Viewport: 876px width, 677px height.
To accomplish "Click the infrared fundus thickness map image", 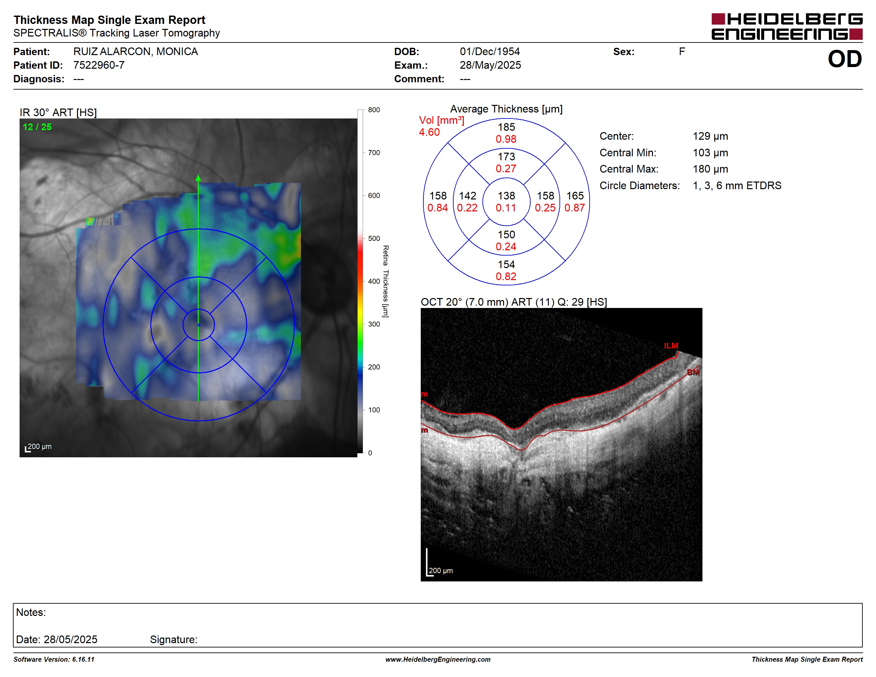I will (188, 288).
